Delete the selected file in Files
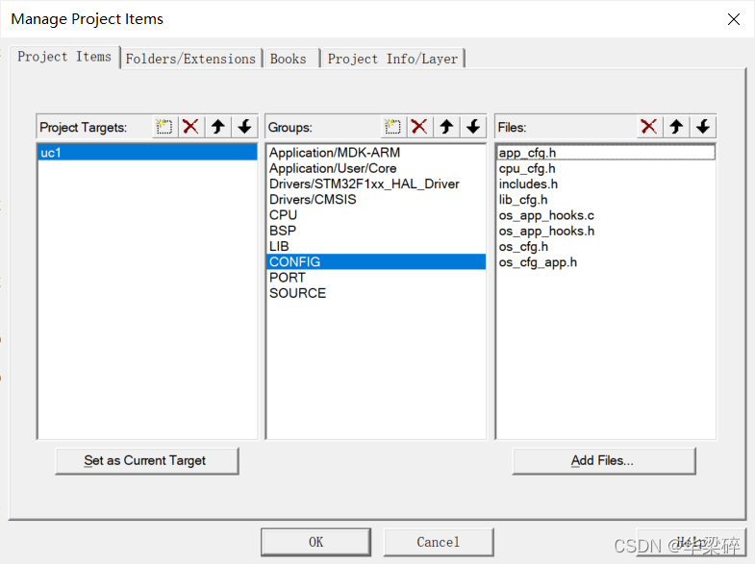This screenshot has width=755, height=564. pyautogui.click(x=649, y=127)
